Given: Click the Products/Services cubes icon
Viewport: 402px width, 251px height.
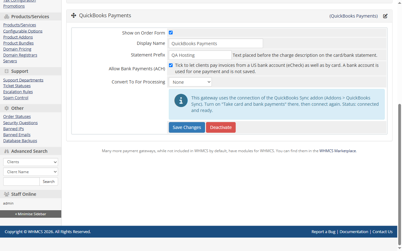Looking at the screenshot, I should [7, 17].
